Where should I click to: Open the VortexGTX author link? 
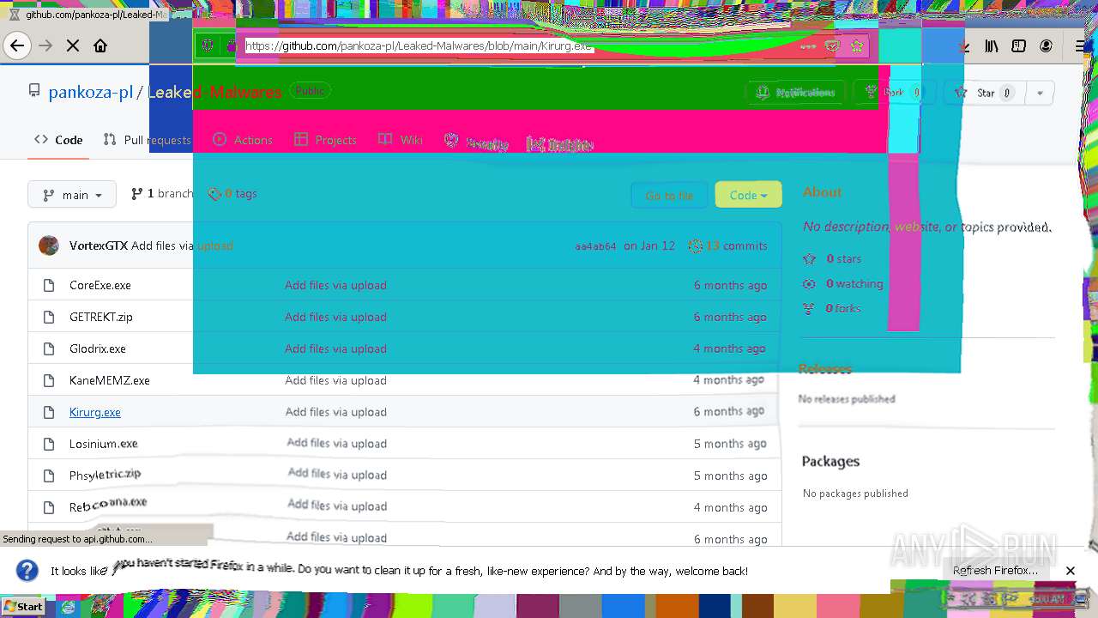tap(99, 245)
